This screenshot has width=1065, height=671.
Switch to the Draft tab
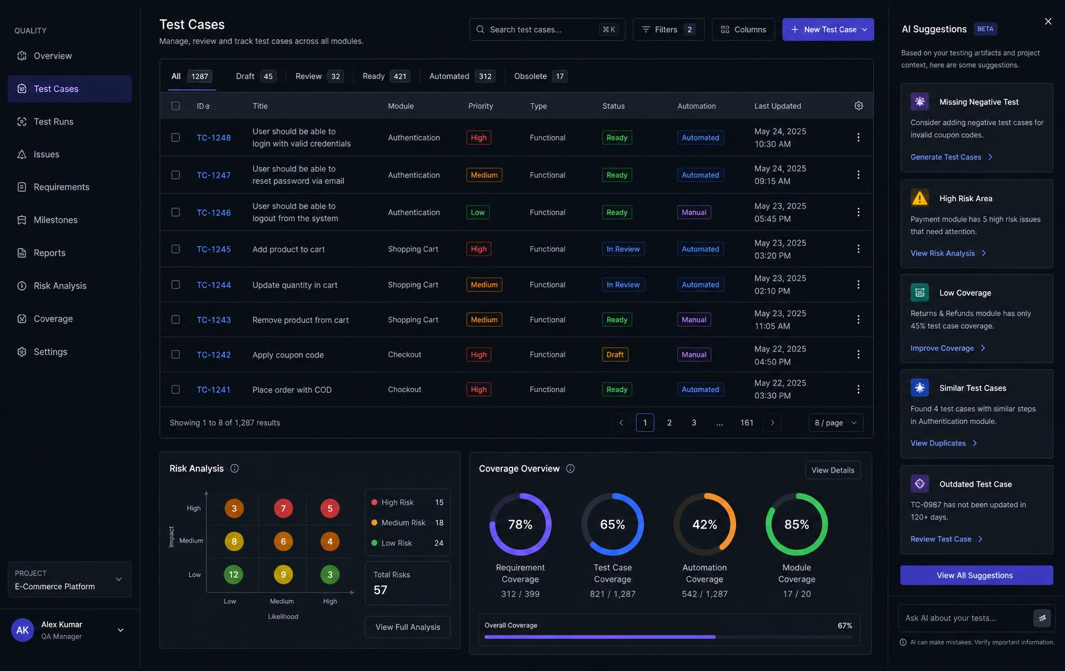pos(256,77)
